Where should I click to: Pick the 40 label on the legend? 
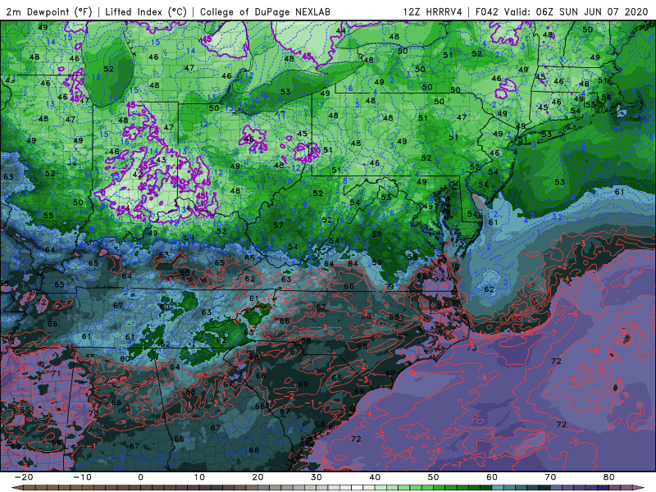[x=375, y=477]
